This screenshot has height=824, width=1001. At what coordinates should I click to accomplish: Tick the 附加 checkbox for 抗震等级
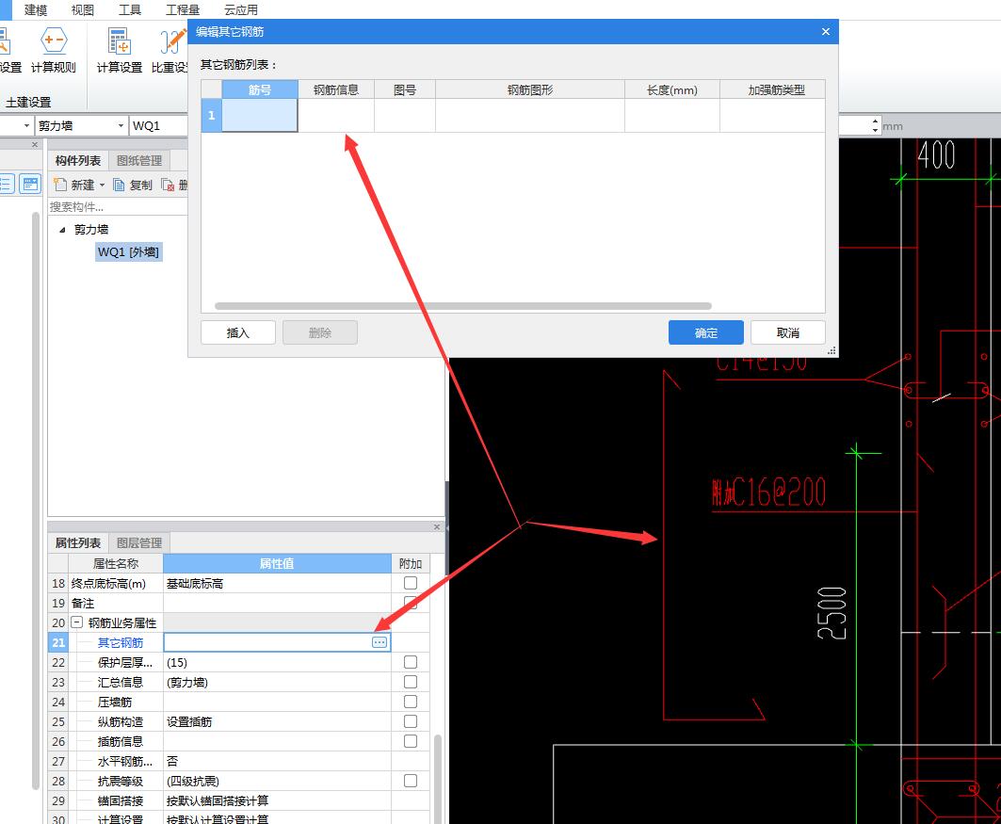[411, 781]
